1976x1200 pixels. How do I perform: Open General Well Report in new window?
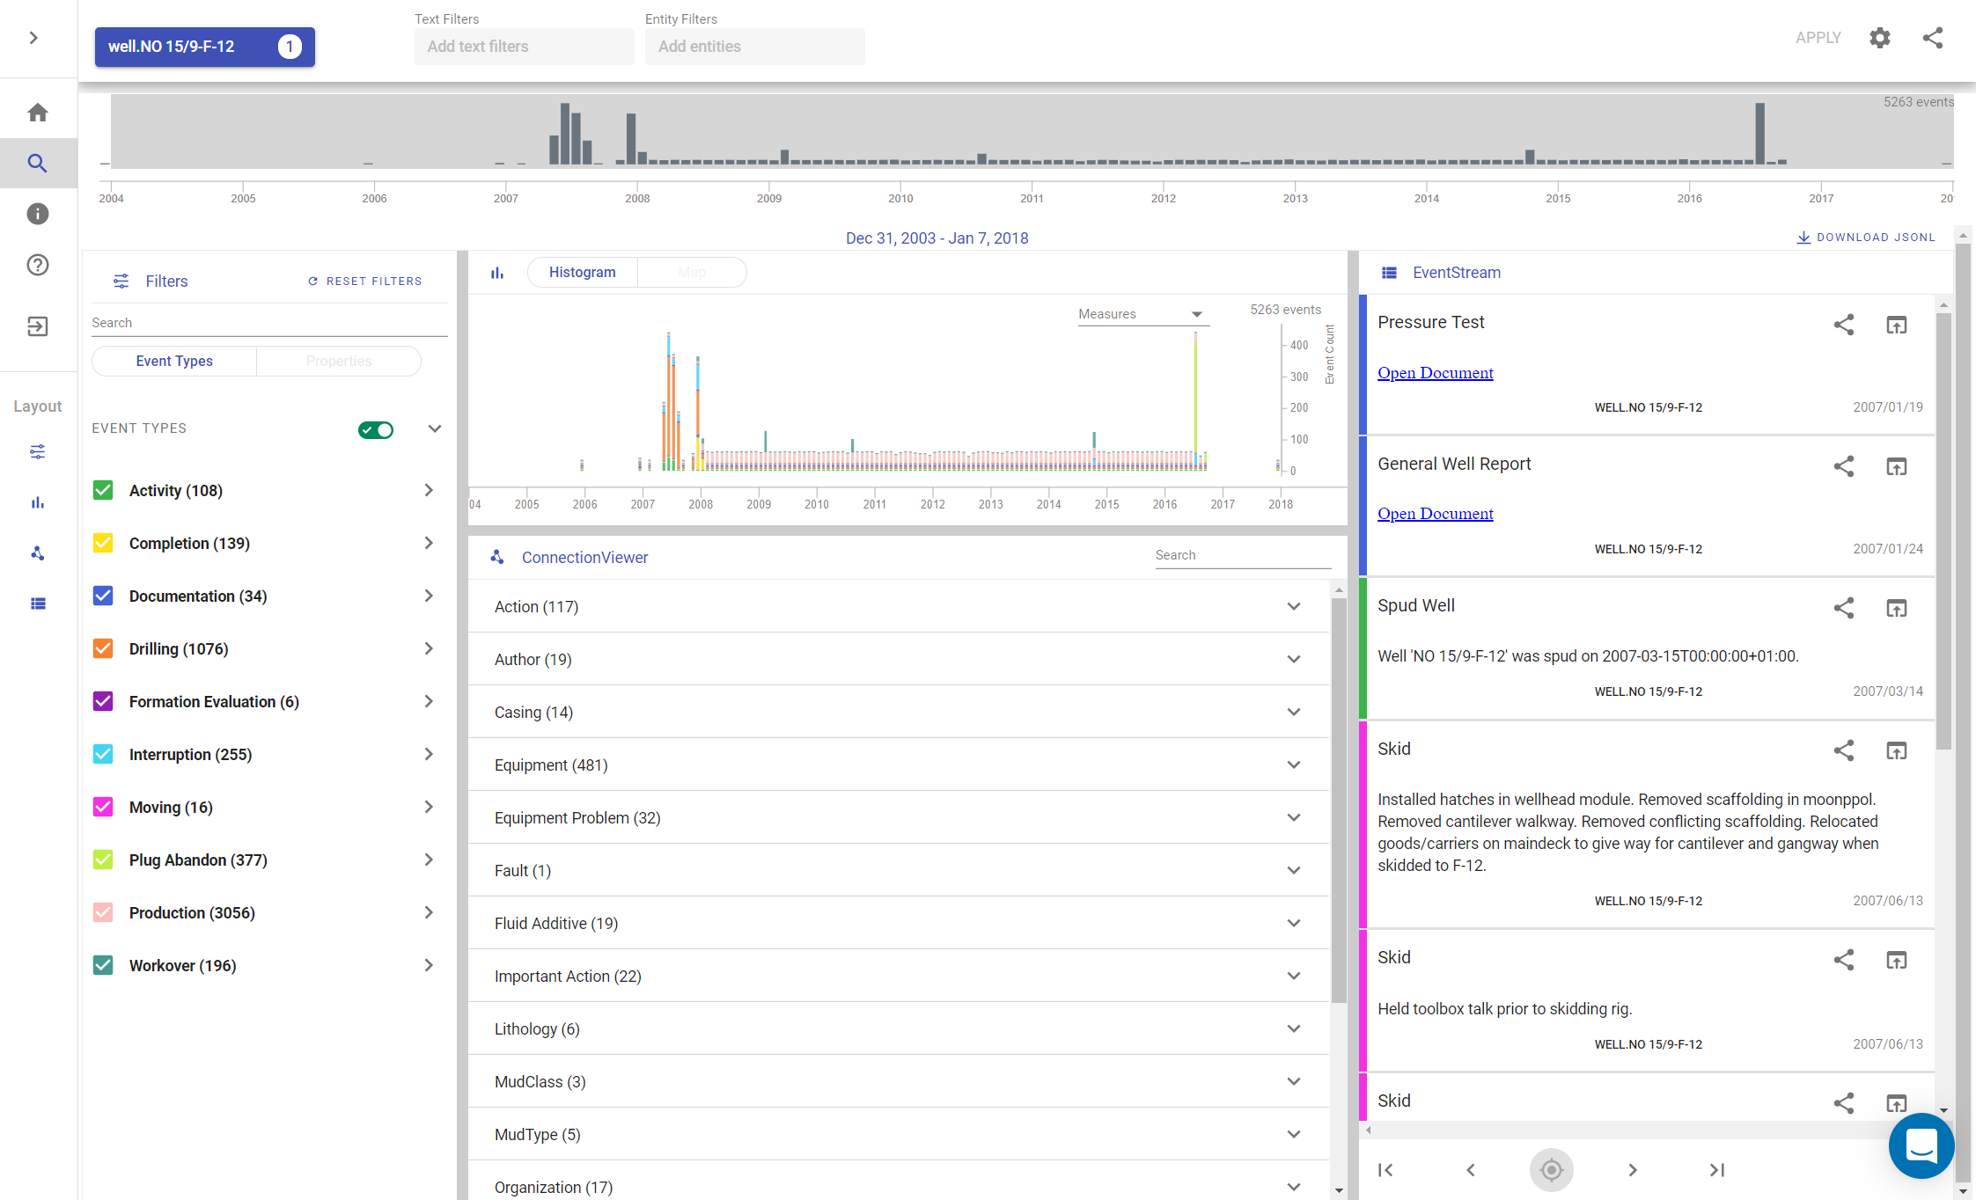[1897, 466]
